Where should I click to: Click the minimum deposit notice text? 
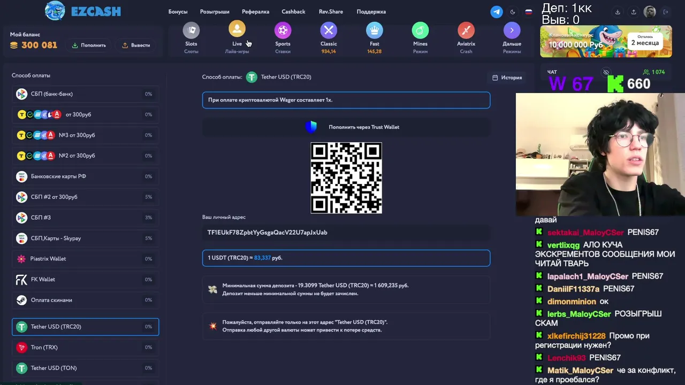[x=315, y=289]
